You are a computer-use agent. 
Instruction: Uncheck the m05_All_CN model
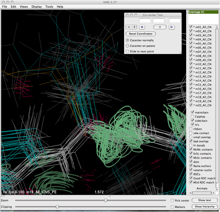pos(191,44)
